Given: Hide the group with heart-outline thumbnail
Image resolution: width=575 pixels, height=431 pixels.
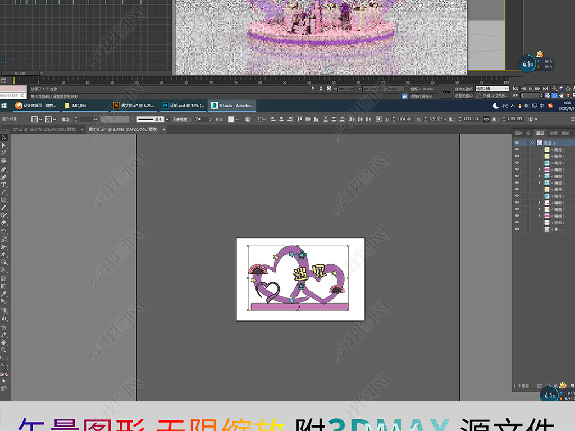Looking at the screenshot, I should [x=517, y=203].
